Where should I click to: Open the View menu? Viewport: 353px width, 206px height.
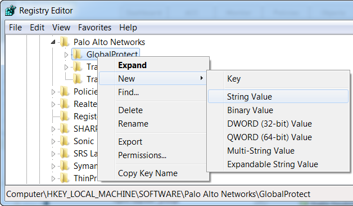[x=61, y=28]
